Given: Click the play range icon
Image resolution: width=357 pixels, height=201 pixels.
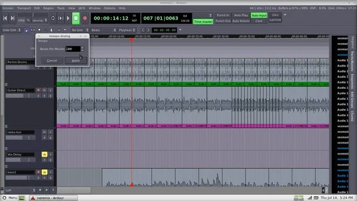Looking at the screenshot, I should [61, 18].
